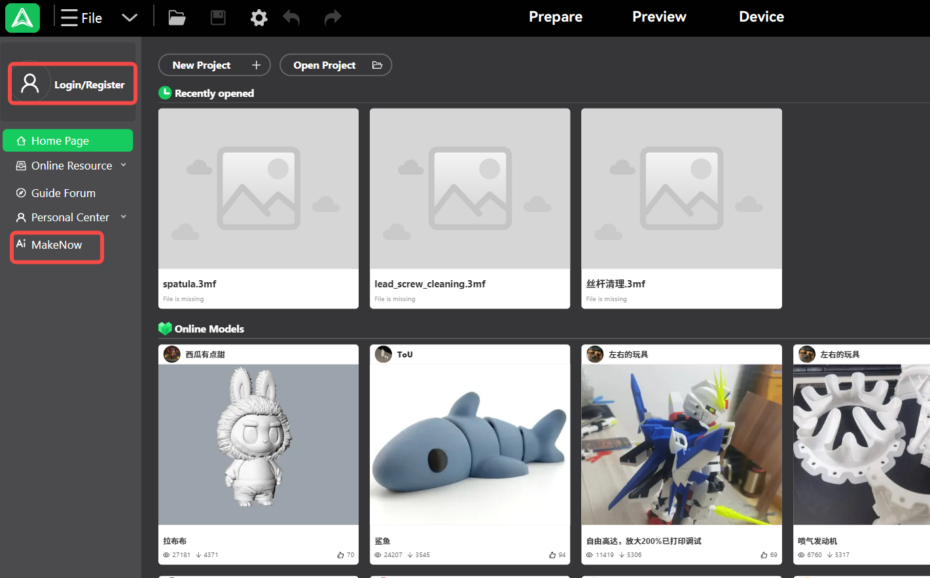Image resolution: width=930 pixels, height=578 pixels.
Task: Open the Guide Forum sidebar item
Action: 63,193
